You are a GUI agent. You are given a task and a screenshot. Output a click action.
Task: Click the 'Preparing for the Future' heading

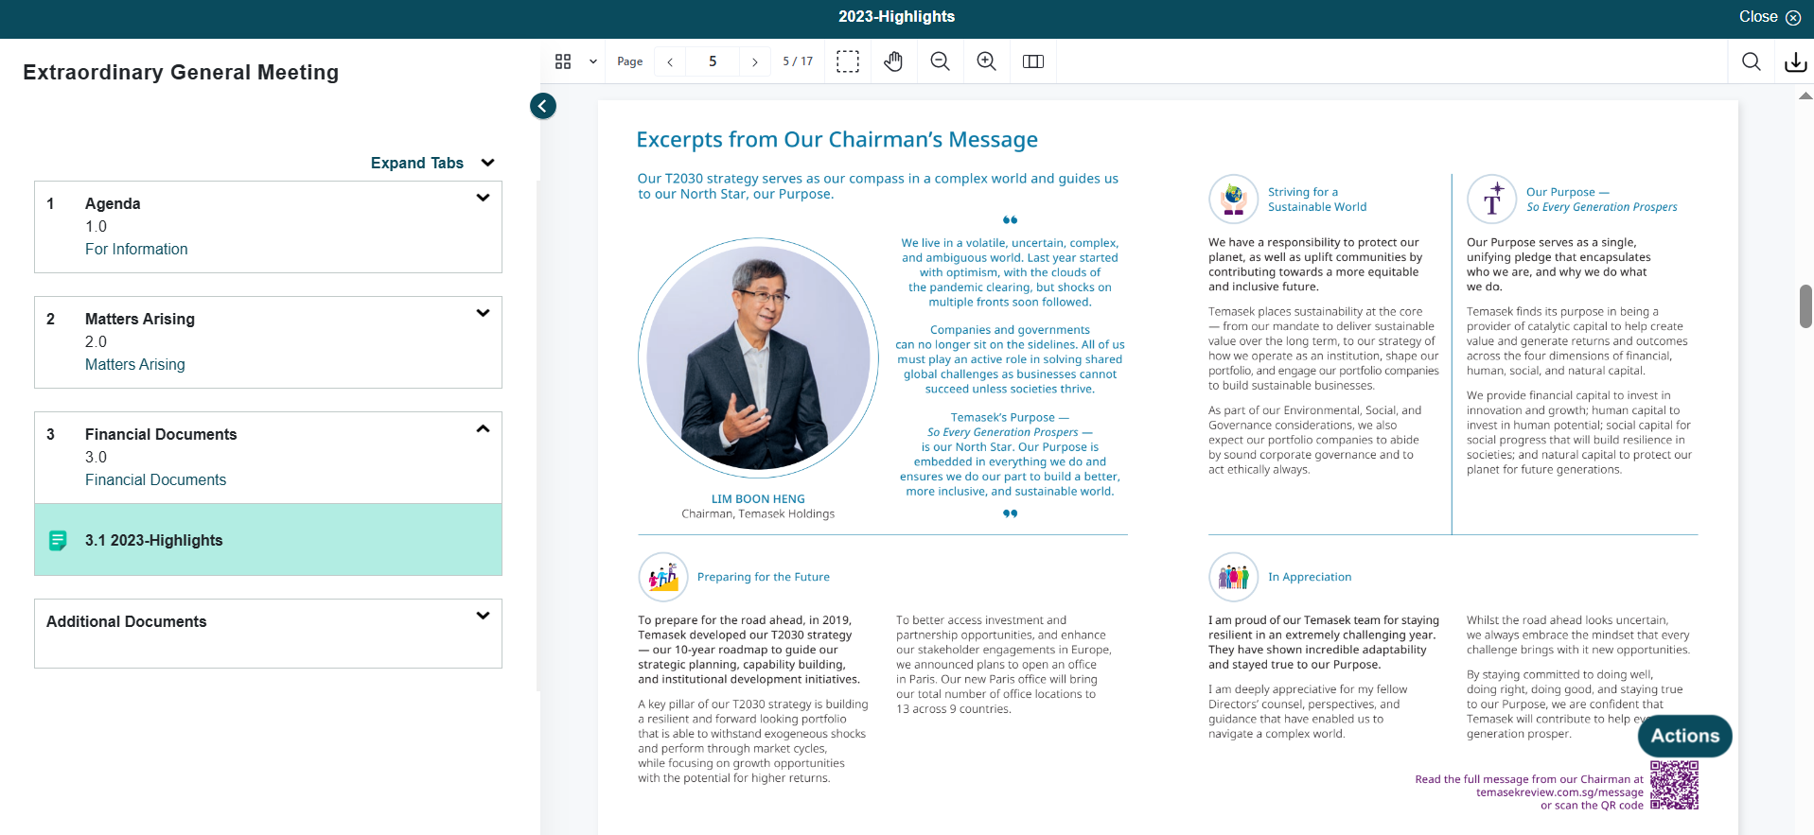(764, 577)
